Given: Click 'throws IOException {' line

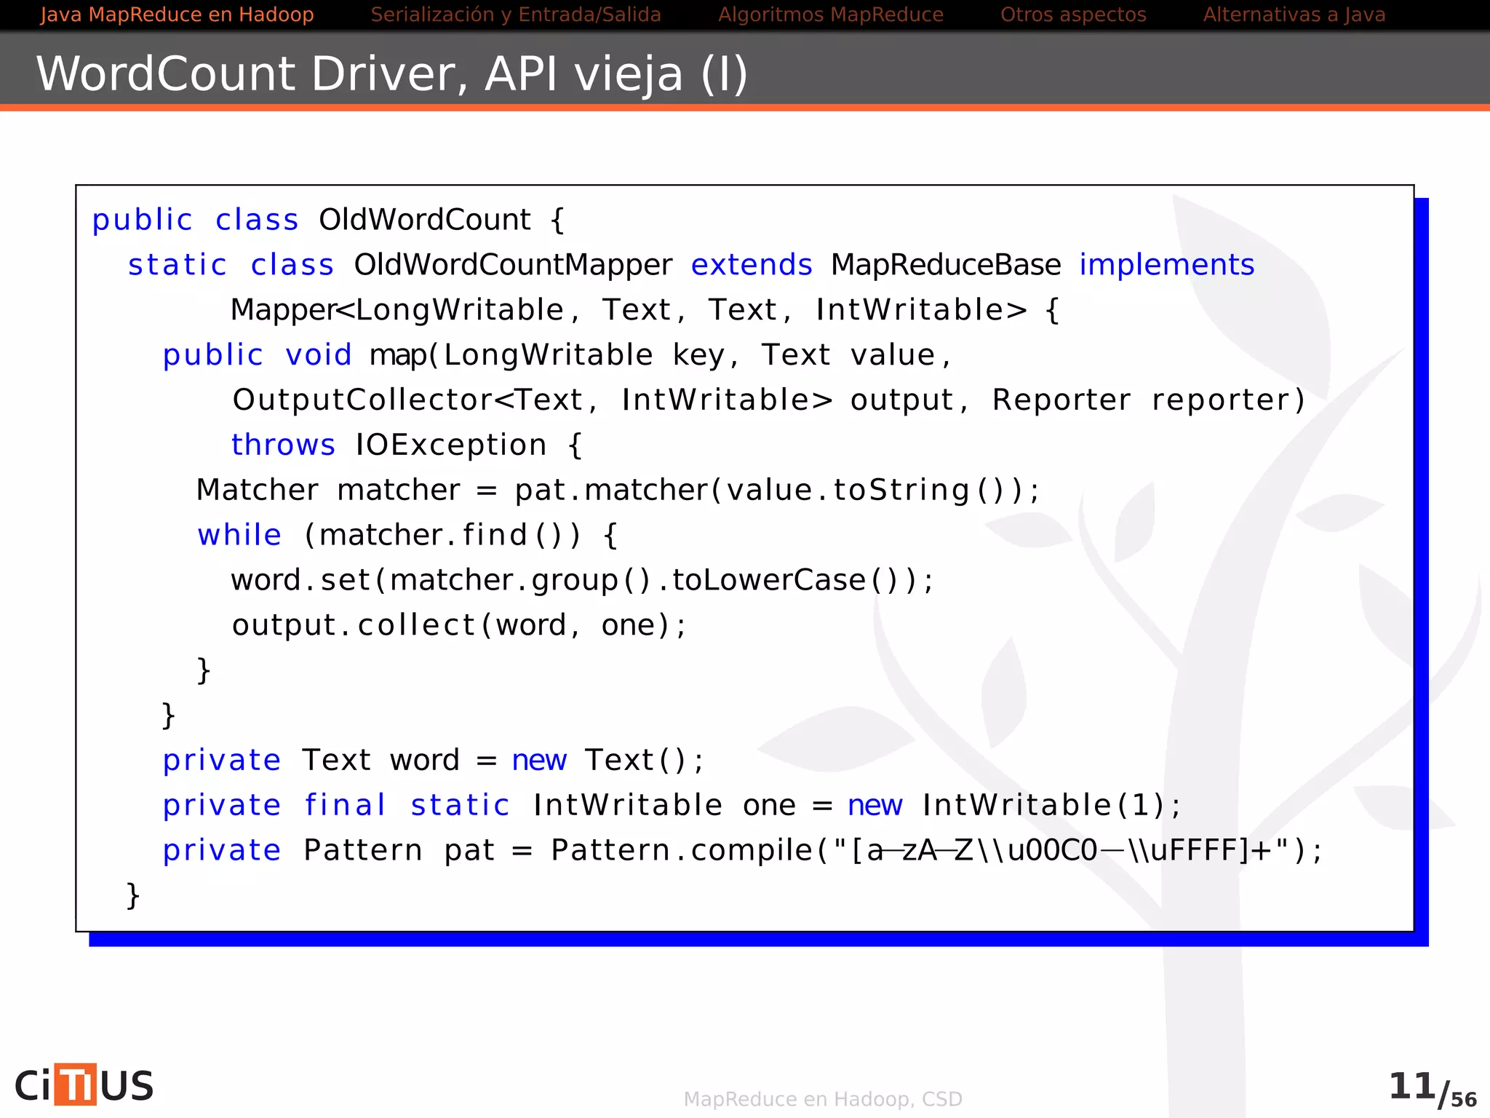Looking at the screenshot, I should [x=407, y=445].
